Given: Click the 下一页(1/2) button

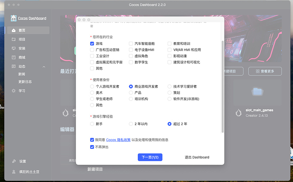Looking at the screenshot, I should click(150, 157).
